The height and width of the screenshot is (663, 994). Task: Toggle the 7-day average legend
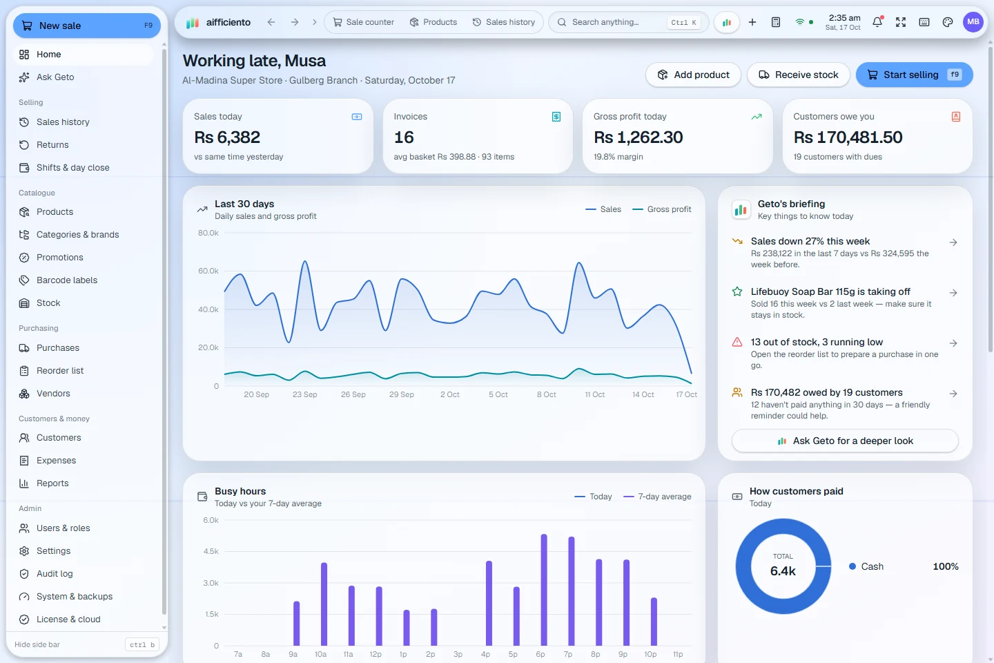point(657,497)
